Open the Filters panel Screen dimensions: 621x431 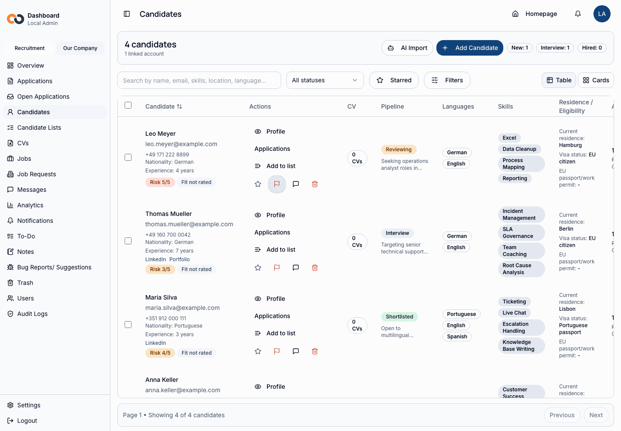click(447, 80)
